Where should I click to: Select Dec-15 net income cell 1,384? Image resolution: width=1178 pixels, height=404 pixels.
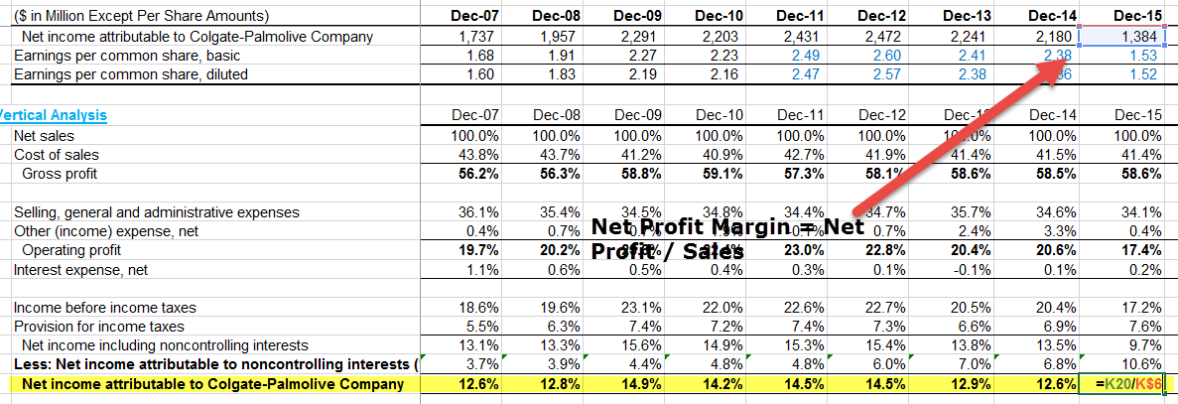(x=1122, y=37)
